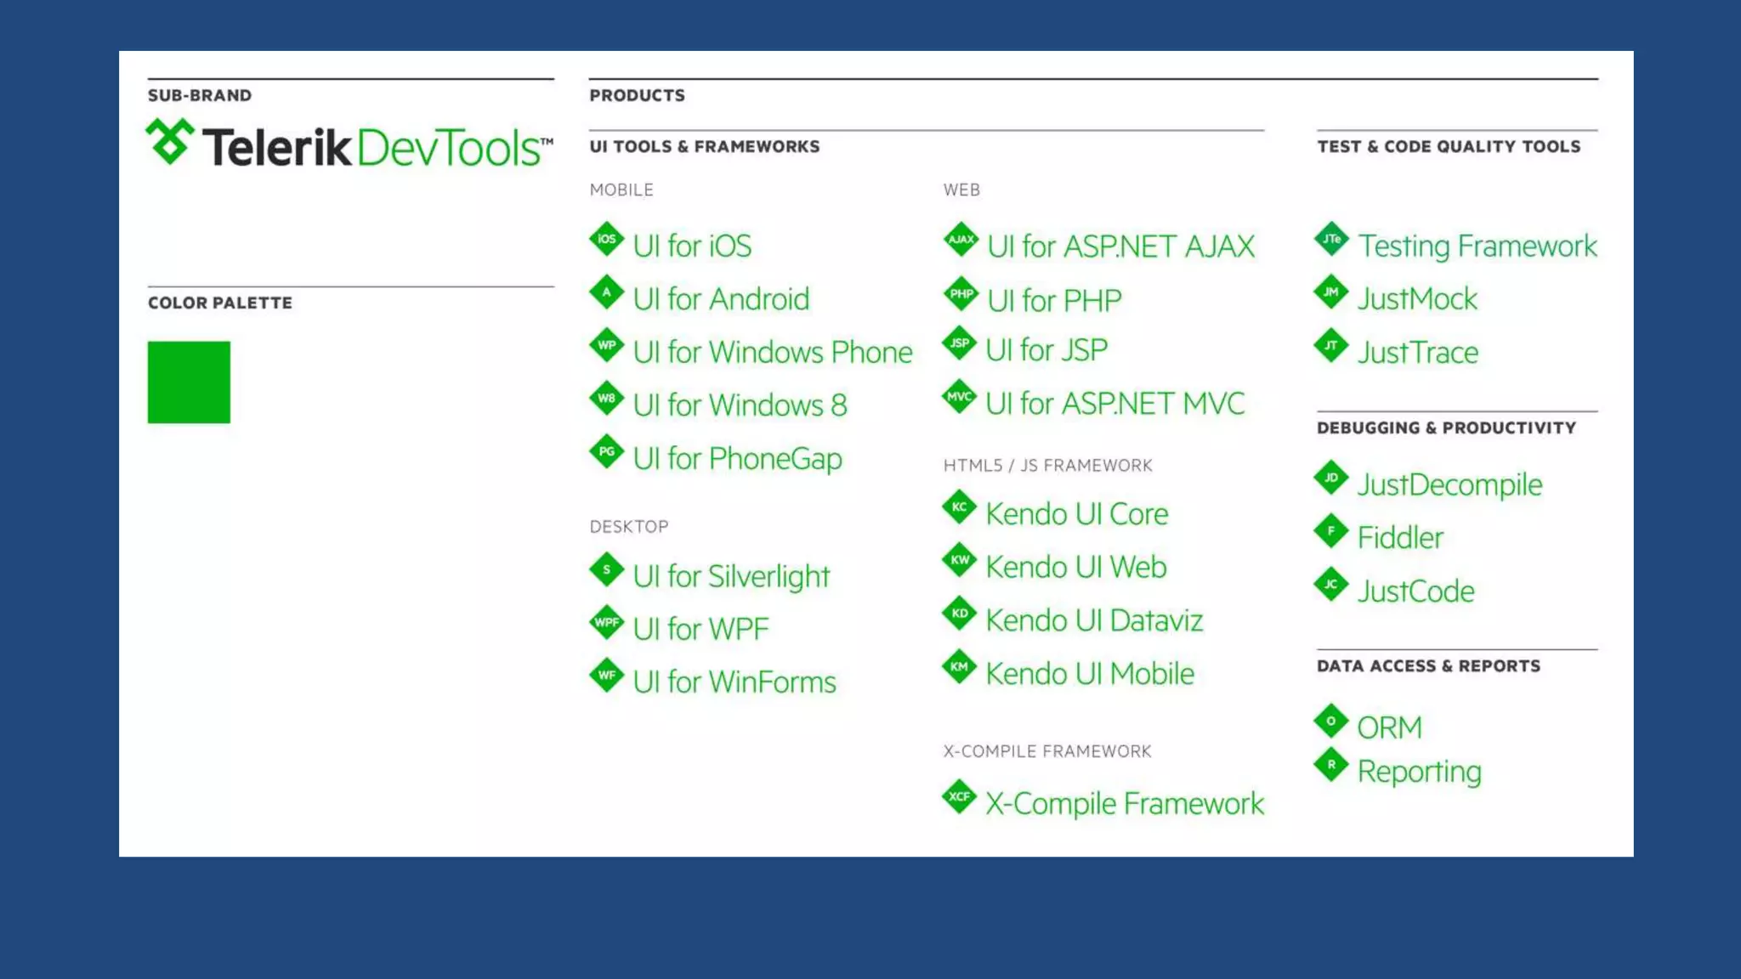
Task: Click the Android 'A' diamond icon
Action: (606, 292)
